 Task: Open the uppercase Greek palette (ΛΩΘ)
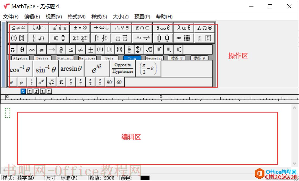click(205, 28)
